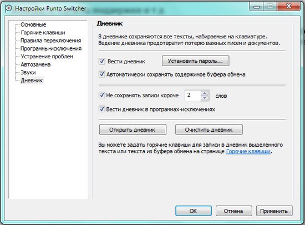Image resolution: width=305 pixels, height=225 pixels.
Task: Decrease the minimum word count stepper
Action: (205, 98)
